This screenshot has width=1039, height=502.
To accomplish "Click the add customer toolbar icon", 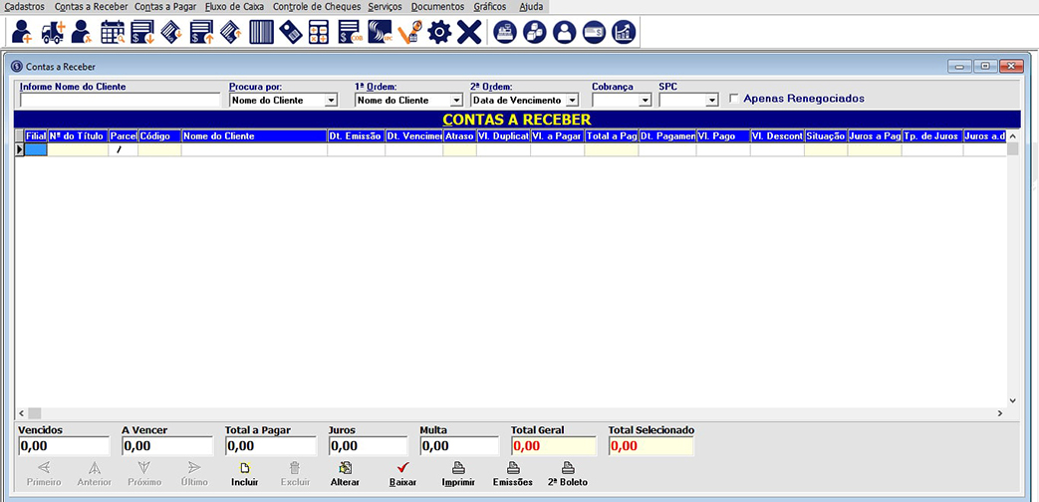I will pos(22,32).
